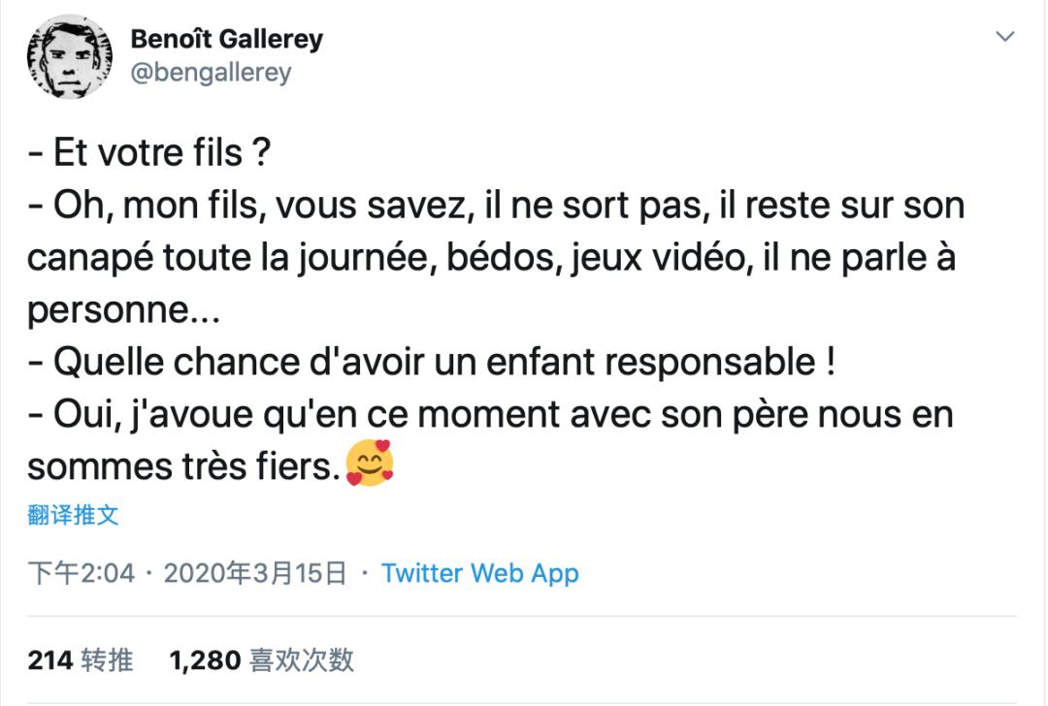Screen dimensions: 1048x706
Task: Click the "sommes très fiers." text
Action: pyautogui.click(x=184, y=467)
